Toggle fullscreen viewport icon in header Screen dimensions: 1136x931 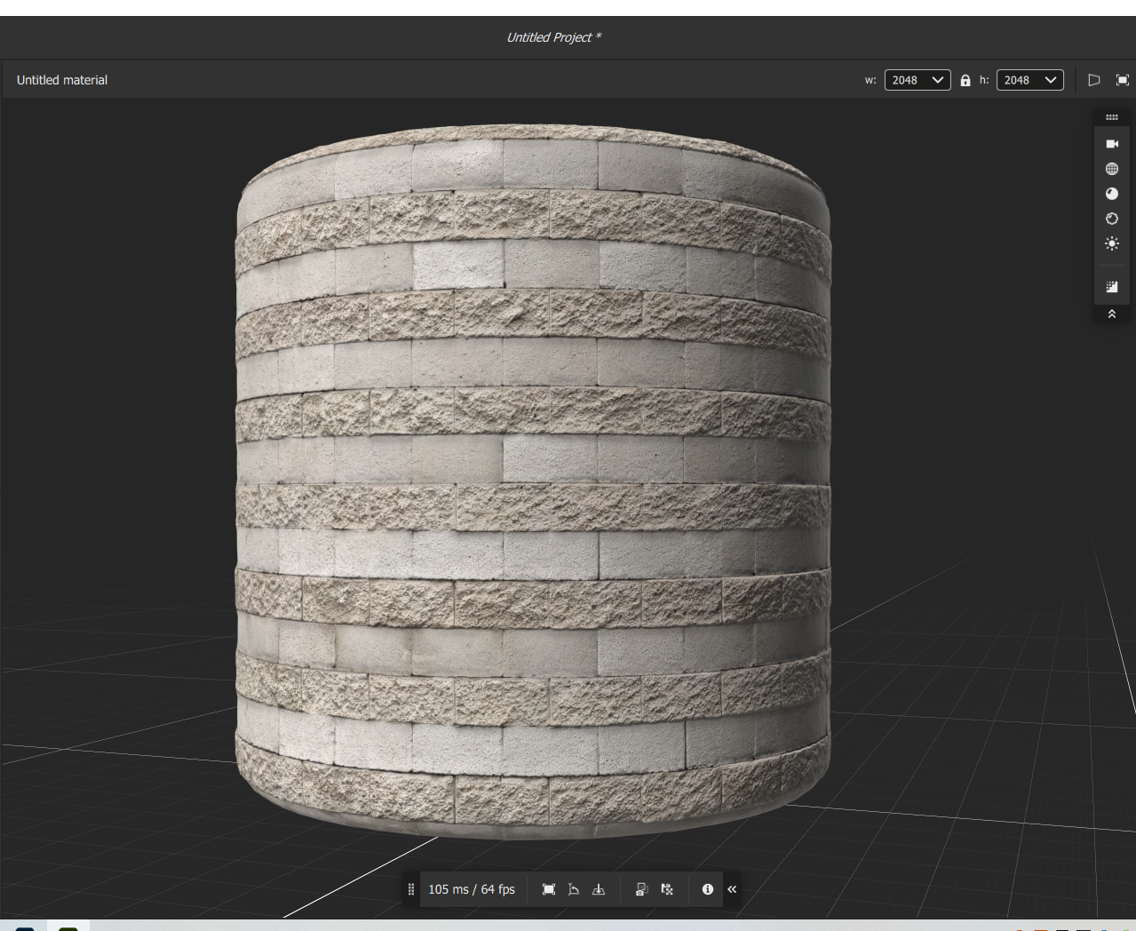click(x=1123, y=80)
